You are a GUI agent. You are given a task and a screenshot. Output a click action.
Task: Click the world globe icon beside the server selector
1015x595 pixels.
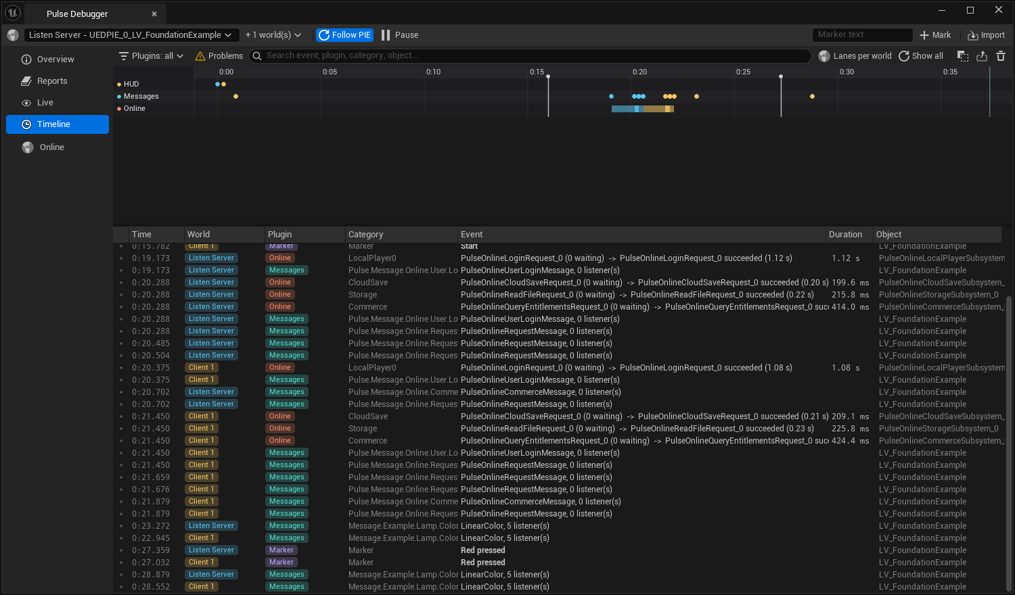point(13,35)
